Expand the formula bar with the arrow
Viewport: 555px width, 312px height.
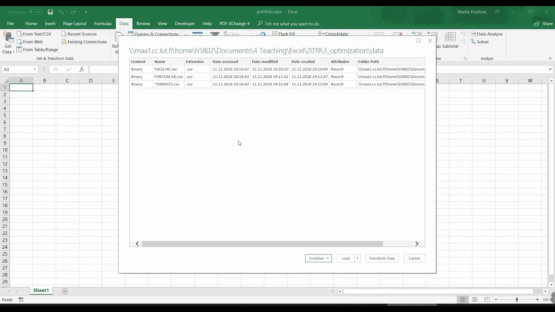(550, 69)
